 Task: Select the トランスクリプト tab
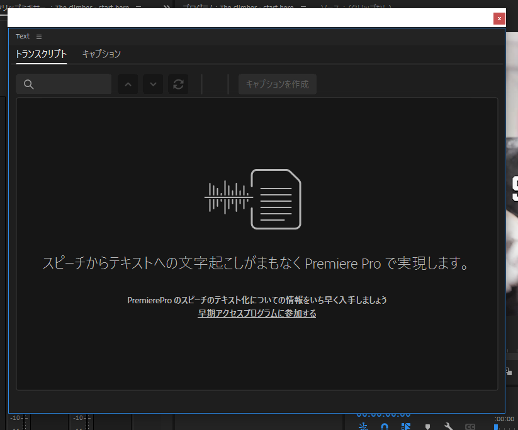pyautogui.click(x=41, y=54)
